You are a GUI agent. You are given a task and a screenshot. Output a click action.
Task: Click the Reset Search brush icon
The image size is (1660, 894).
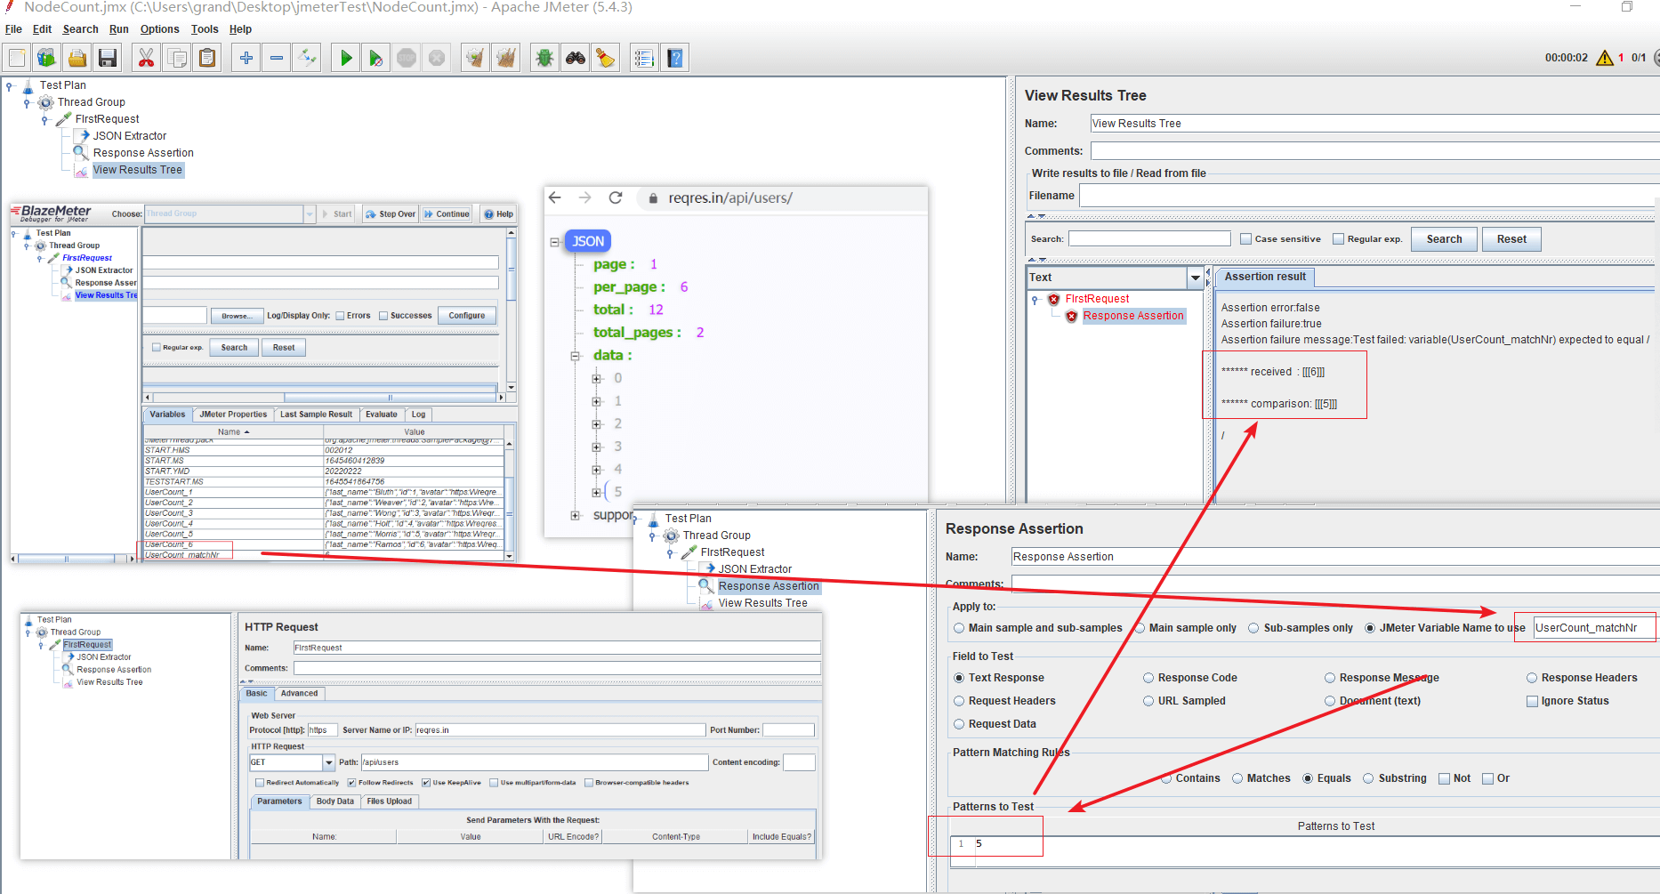(606, 59)
